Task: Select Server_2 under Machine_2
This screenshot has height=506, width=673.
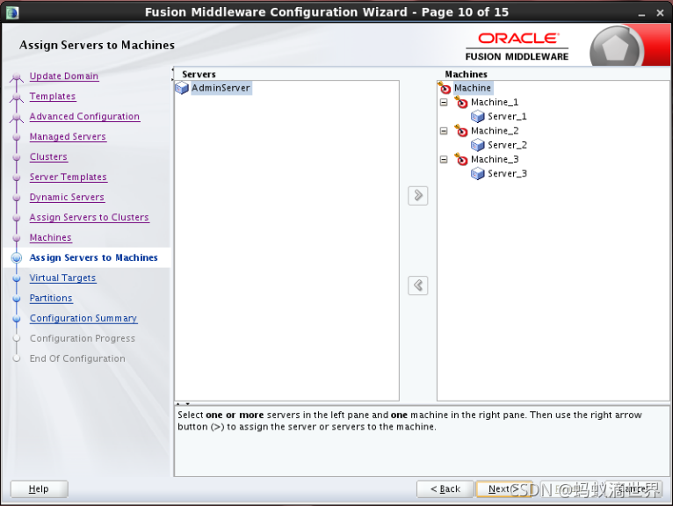Action: pyautogui.click(x=507, y=145)
